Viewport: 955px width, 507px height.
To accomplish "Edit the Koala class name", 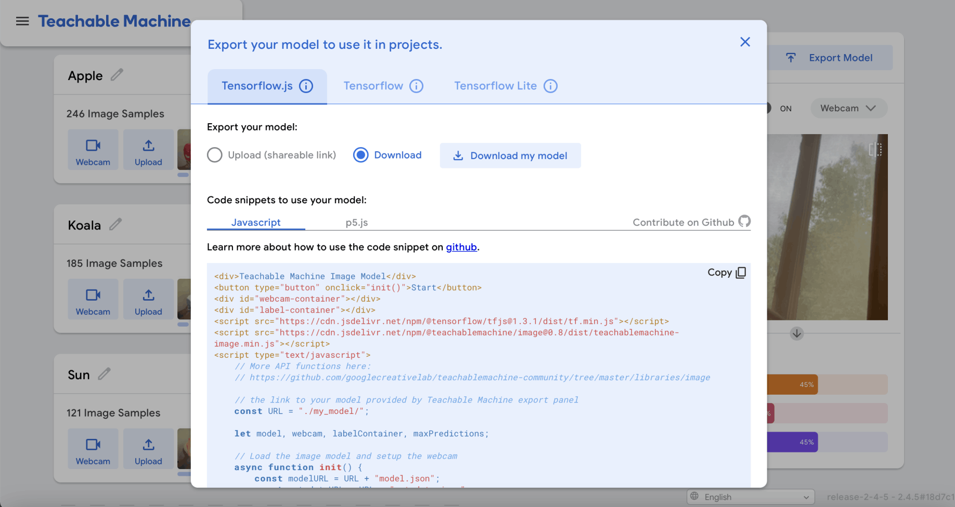I will pyautogui.click(x=115, y=225).
